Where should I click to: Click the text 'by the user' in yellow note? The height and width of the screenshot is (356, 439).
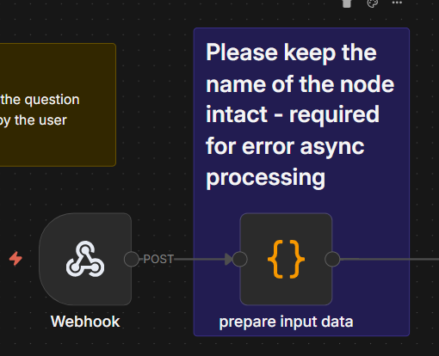[34, 120]
